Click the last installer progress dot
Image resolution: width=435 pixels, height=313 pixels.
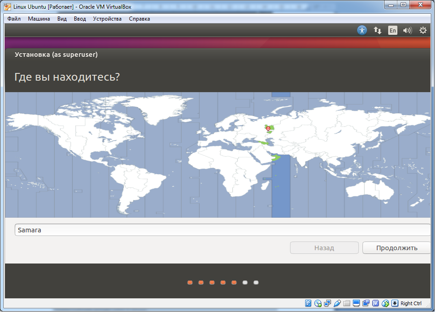(256, 283)
